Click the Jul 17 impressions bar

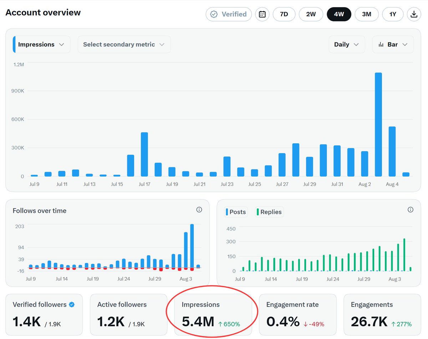click(144, 154)
